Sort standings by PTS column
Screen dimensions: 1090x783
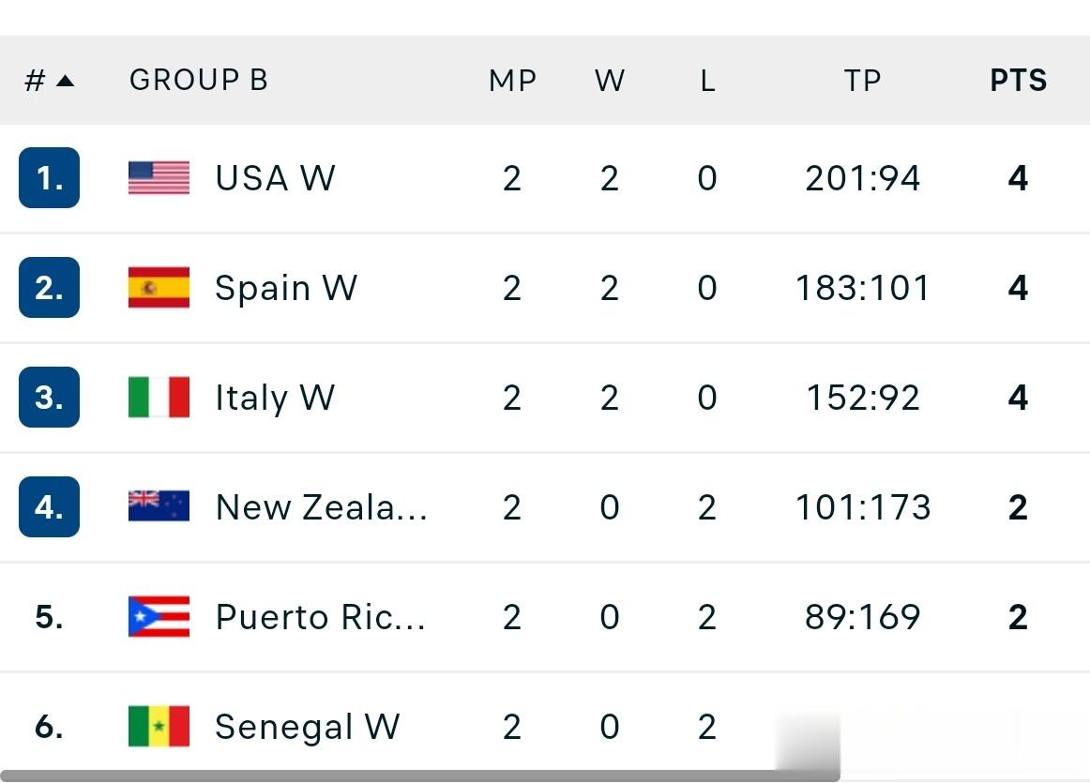point(1018,81)
